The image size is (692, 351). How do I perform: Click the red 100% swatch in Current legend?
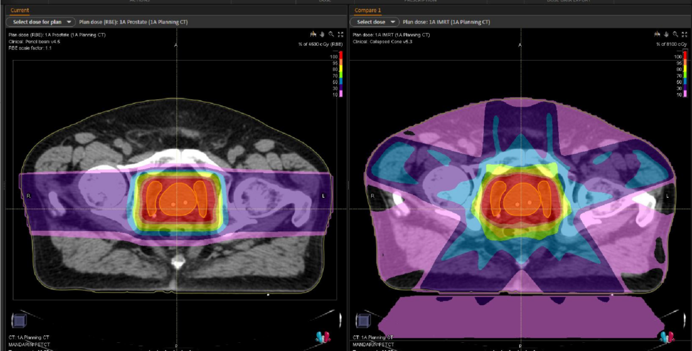341,55
